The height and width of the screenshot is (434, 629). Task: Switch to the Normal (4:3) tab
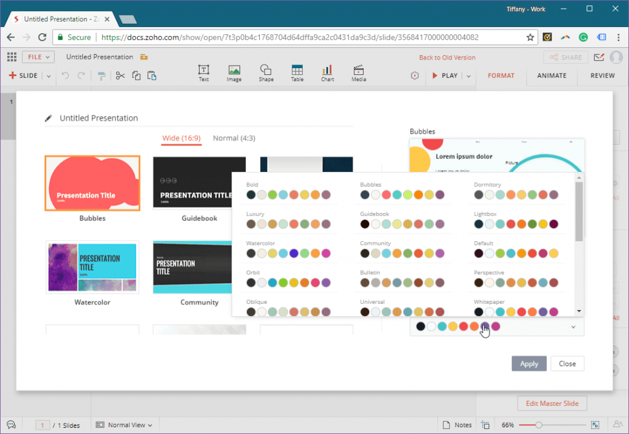[233, 138]
